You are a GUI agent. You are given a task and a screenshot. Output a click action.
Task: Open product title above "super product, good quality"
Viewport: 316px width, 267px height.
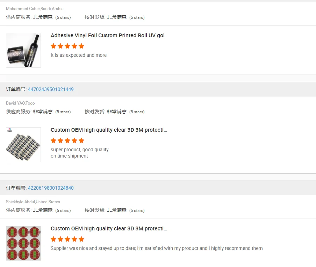click(109, 130)
